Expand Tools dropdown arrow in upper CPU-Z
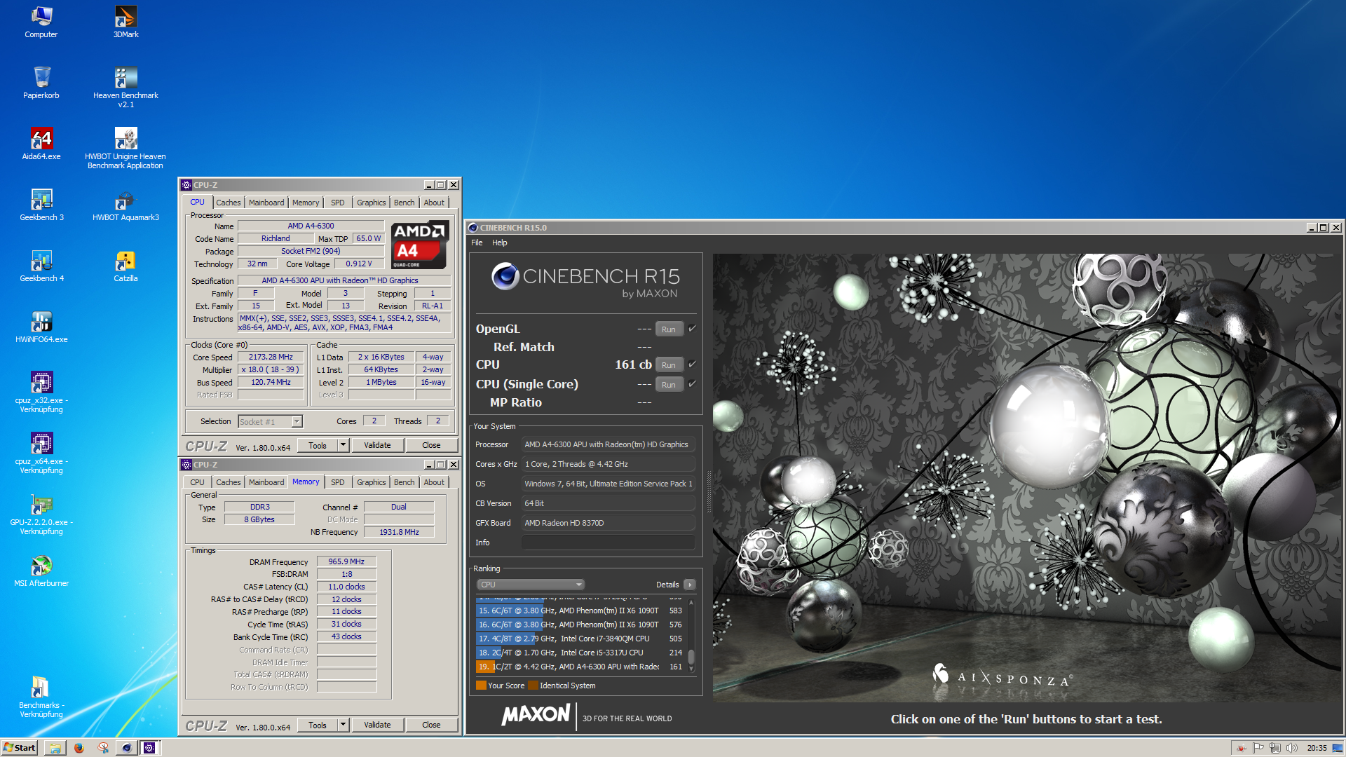 [x=343, y=445]
